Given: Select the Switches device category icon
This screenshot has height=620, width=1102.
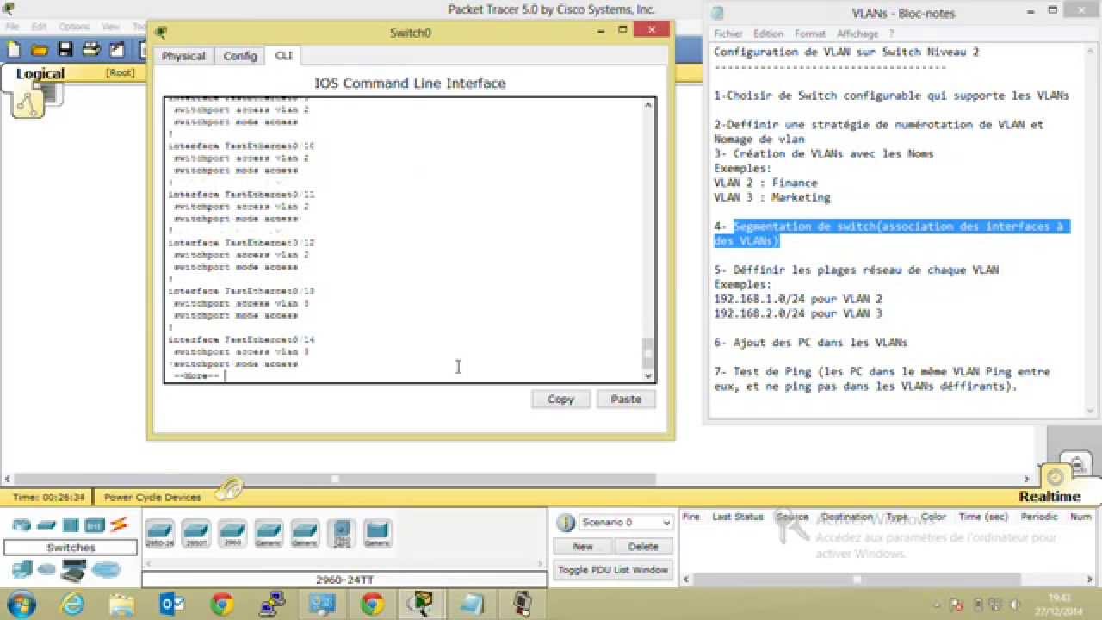Looking at the screenshot, I should 46,525.
